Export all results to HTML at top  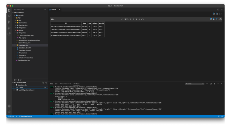(217, 14)
